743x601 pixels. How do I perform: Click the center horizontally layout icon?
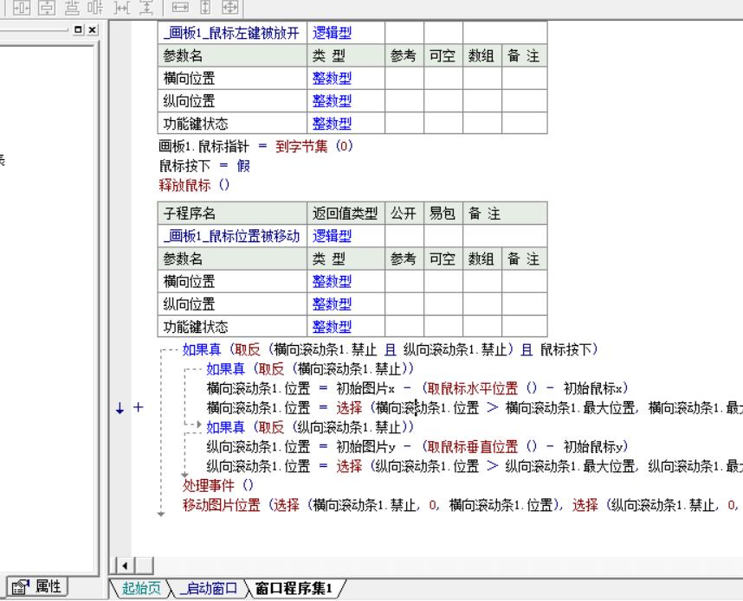[22, 7]
